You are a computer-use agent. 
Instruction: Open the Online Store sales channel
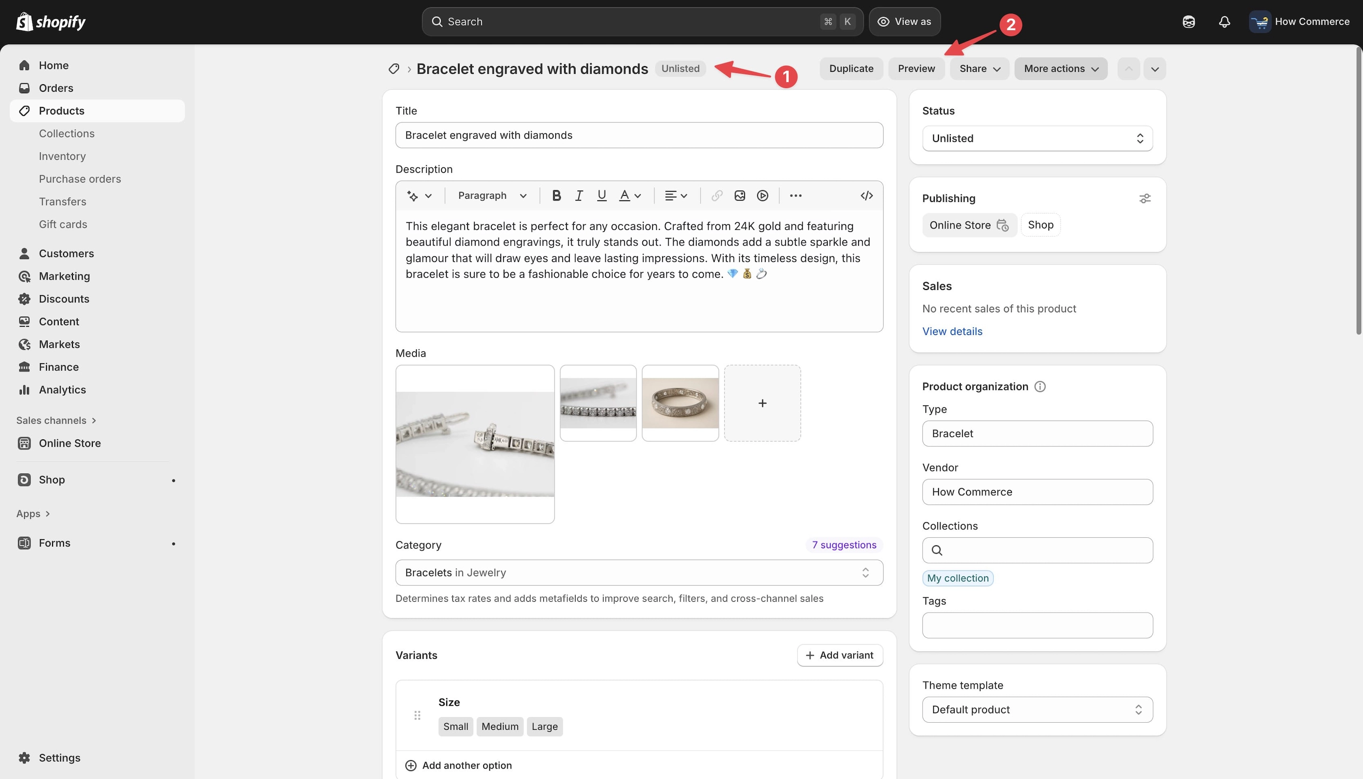pyautogui.click(x=97, y=443)
